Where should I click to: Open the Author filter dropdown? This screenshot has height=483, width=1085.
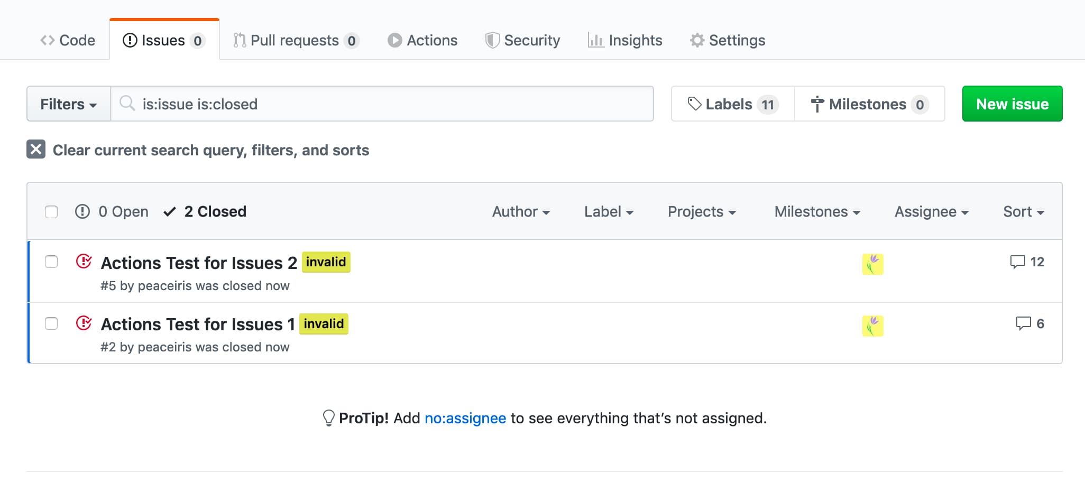pyautogui.click(x=521, y=211)
